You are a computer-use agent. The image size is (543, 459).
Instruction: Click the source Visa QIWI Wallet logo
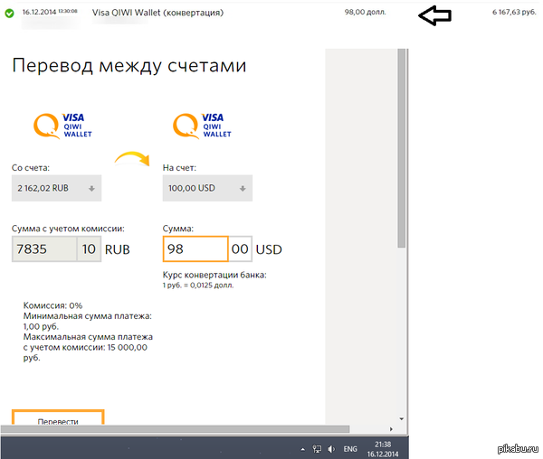[58, 126]
